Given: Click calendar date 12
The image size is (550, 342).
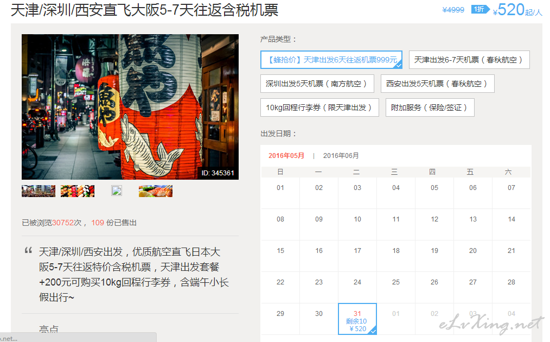Looking at the screenshot, I should click(x=434, y=219).
